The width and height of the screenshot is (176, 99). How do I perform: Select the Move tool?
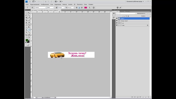29,13
